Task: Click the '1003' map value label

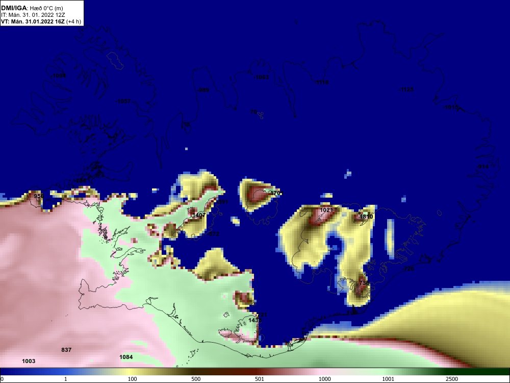Action: tap(29, 361)
